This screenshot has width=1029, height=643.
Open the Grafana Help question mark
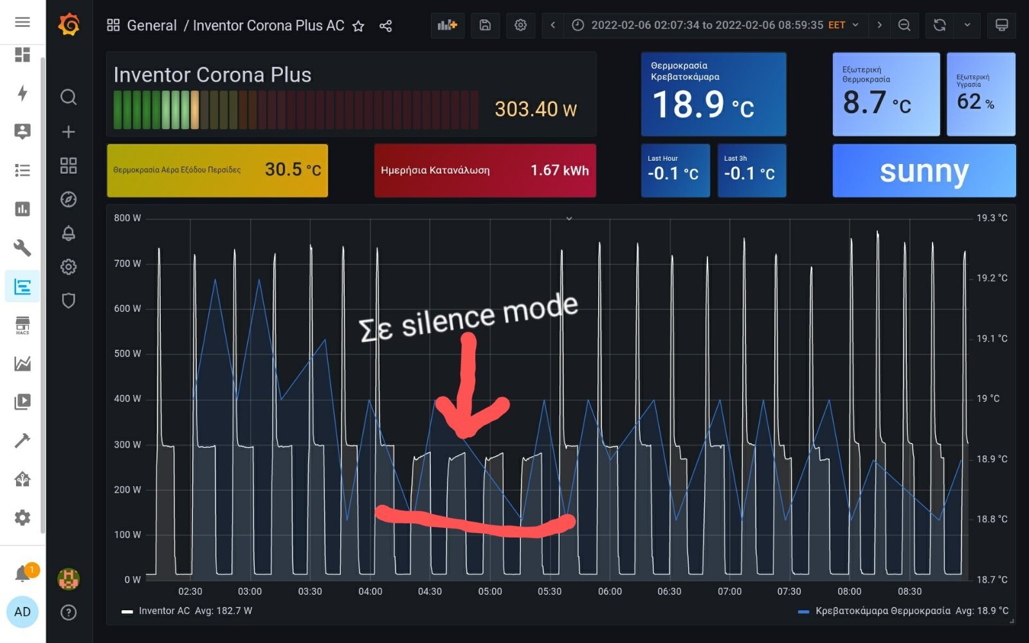pyautogui.click(x=68, y=613)
